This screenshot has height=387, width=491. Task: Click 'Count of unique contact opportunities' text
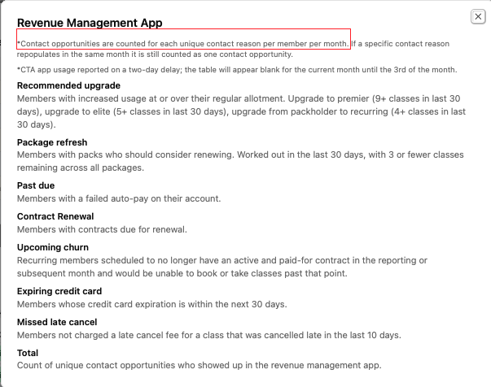point(199,365)
